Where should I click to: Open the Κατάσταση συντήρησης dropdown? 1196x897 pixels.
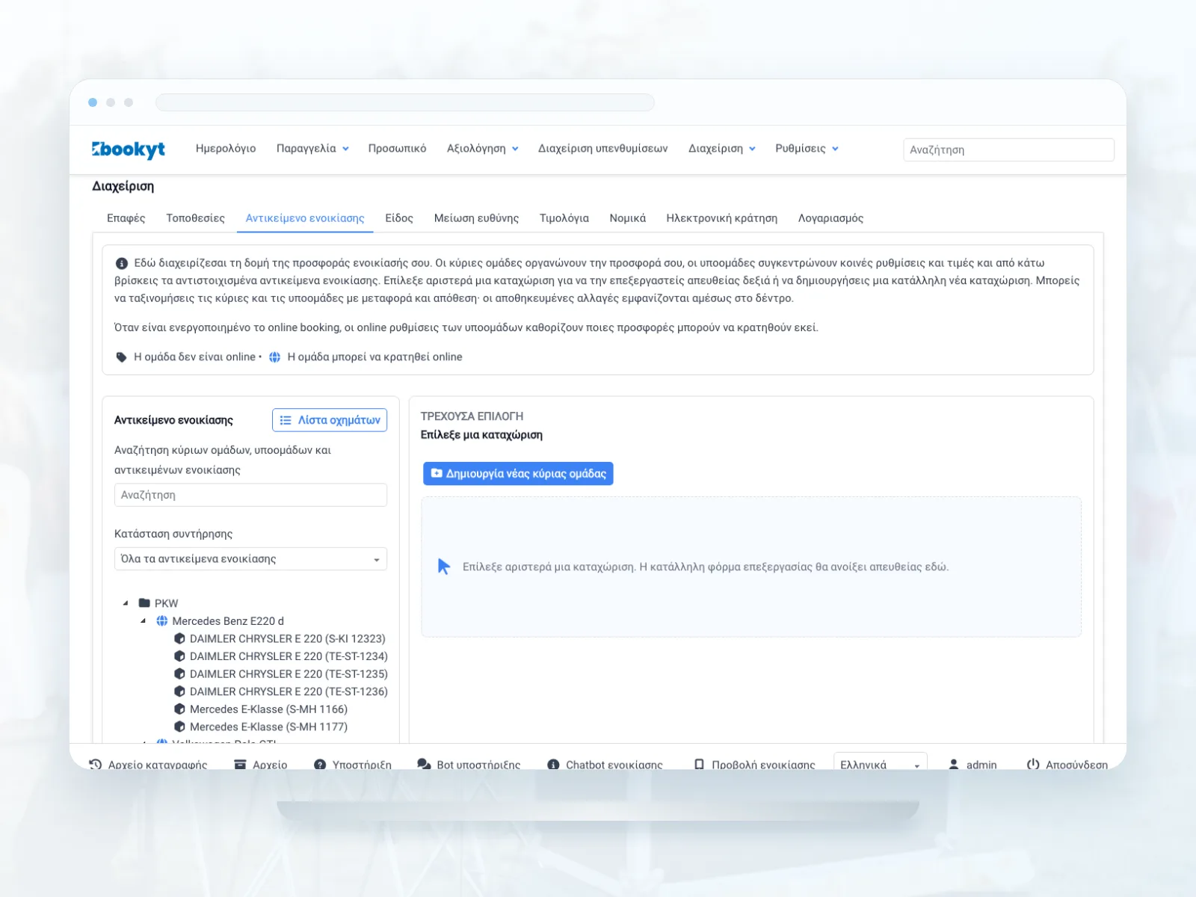[250, 559]
